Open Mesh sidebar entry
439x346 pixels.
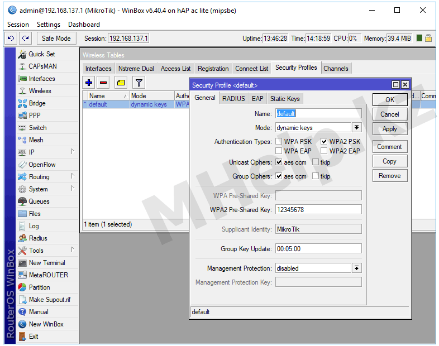click(x=47, y=140)
